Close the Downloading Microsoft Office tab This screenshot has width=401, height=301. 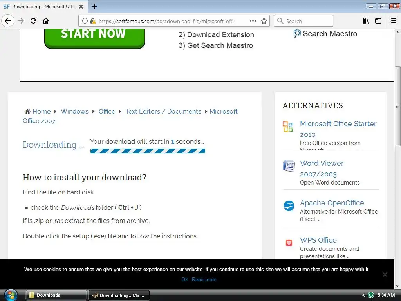(x=81, y=7)
